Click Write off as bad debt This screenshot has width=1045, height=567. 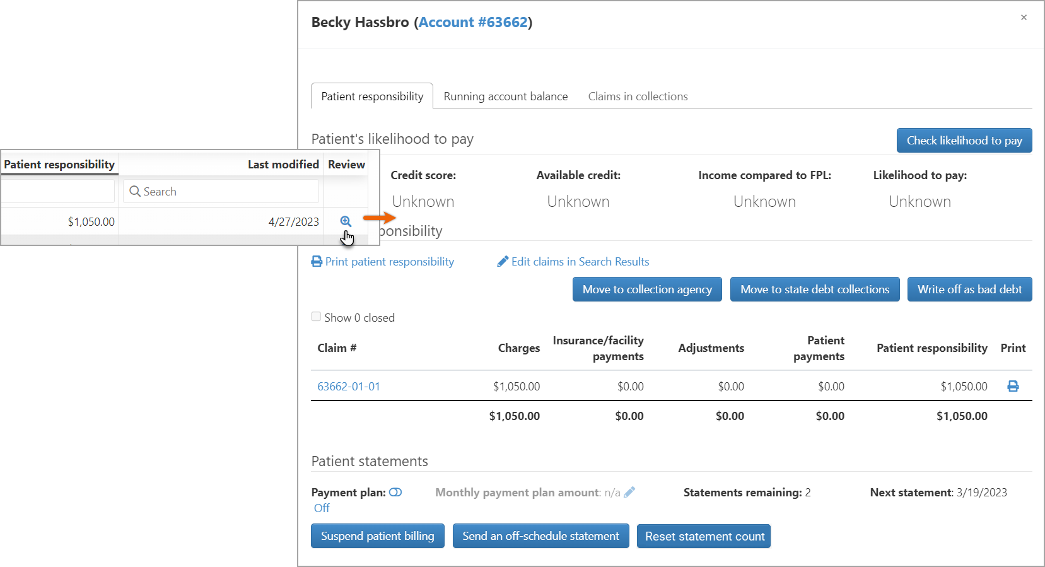click(x=969, y=289)
